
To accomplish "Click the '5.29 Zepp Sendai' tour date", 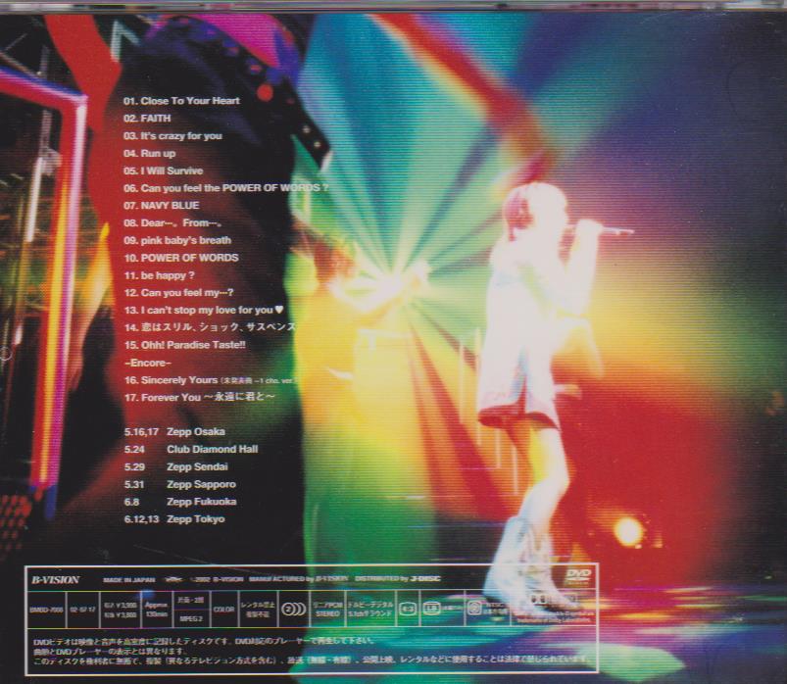I will (x=176, y=467).
